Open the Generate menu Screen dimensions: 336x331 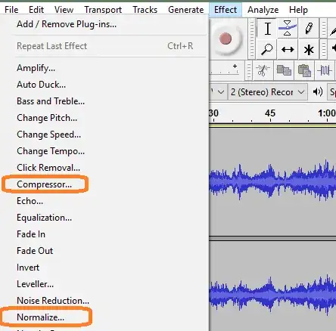coord(186,10)
